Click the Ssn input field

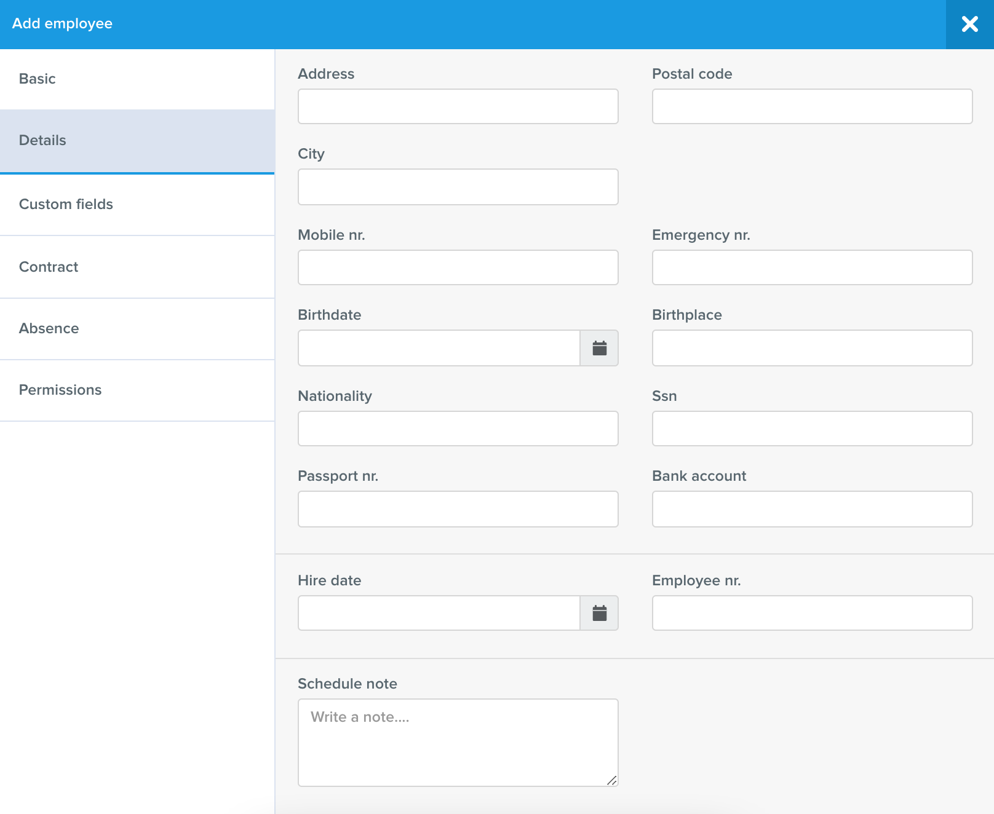coord(812,429)
